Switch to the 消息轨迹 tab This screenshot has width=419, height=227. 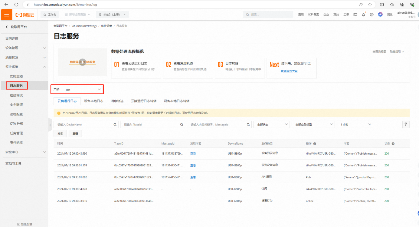point(117,101)
